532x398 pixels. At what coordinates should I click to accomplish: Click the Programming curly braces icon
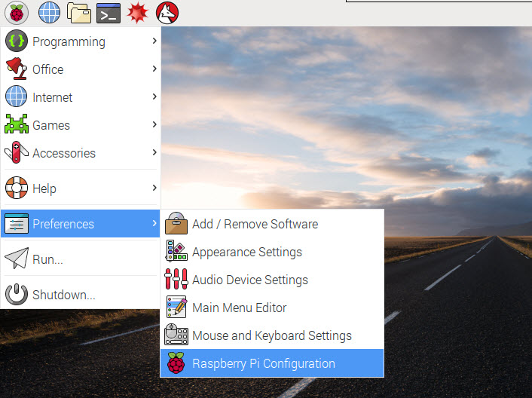click(17, 41)
